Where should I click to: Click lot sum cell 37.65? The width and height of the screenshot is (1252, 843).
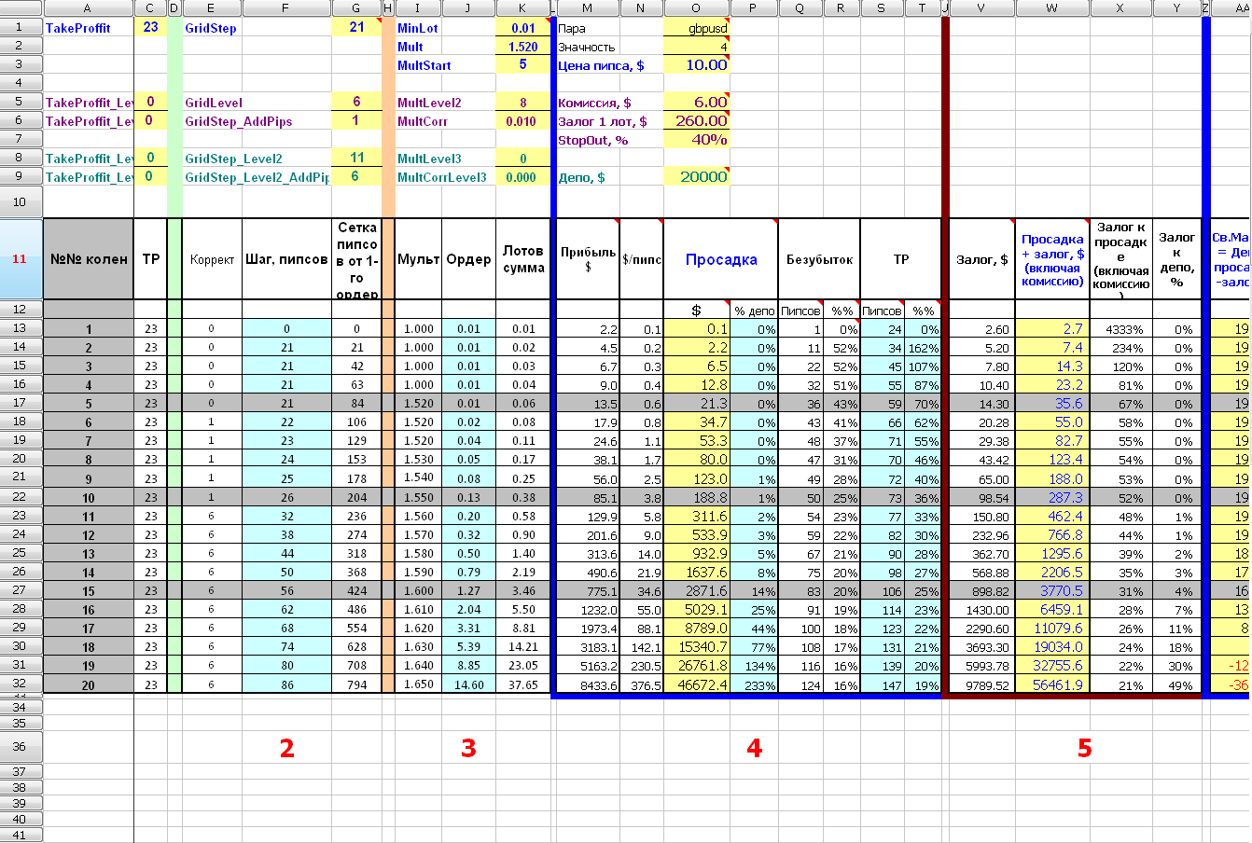[523, 684]
